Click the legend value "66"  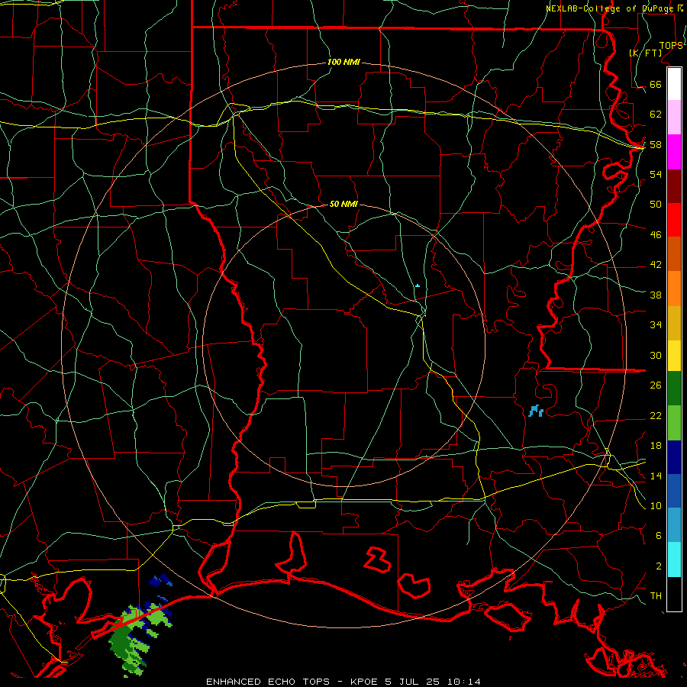coord(656,85)
